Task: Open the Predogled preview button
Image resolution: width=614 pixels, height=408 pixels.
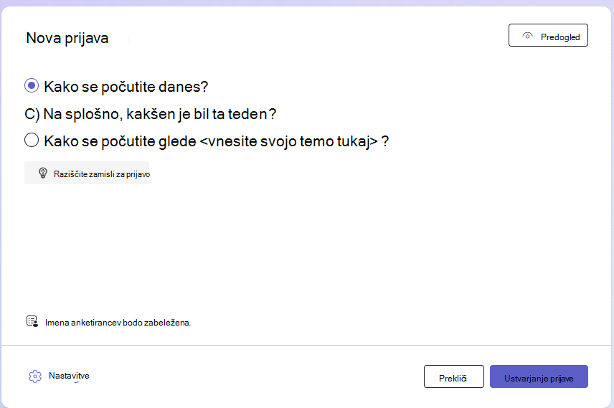Action: coord(548,35)
